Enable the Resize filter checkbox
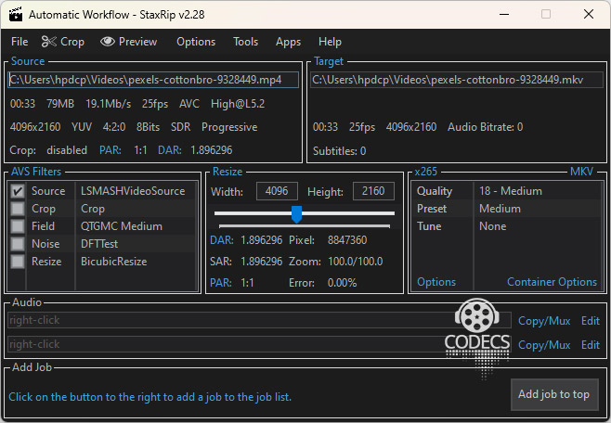The width and height of the screenshot is (611, 423). 17,262
